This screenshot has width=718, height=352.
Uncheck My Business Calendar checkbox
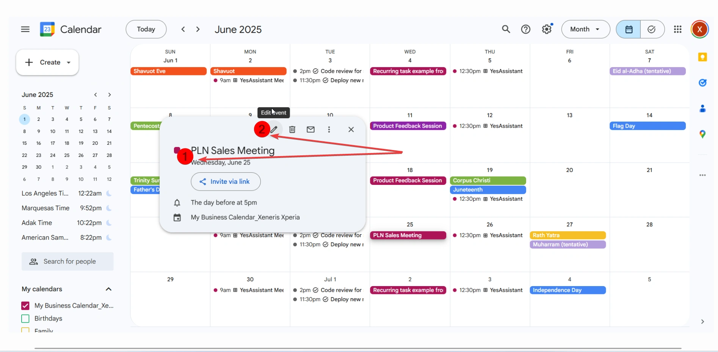[25, 305]
